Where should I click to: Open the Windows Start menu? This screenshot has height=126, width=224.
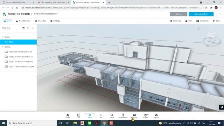[3, 123]
